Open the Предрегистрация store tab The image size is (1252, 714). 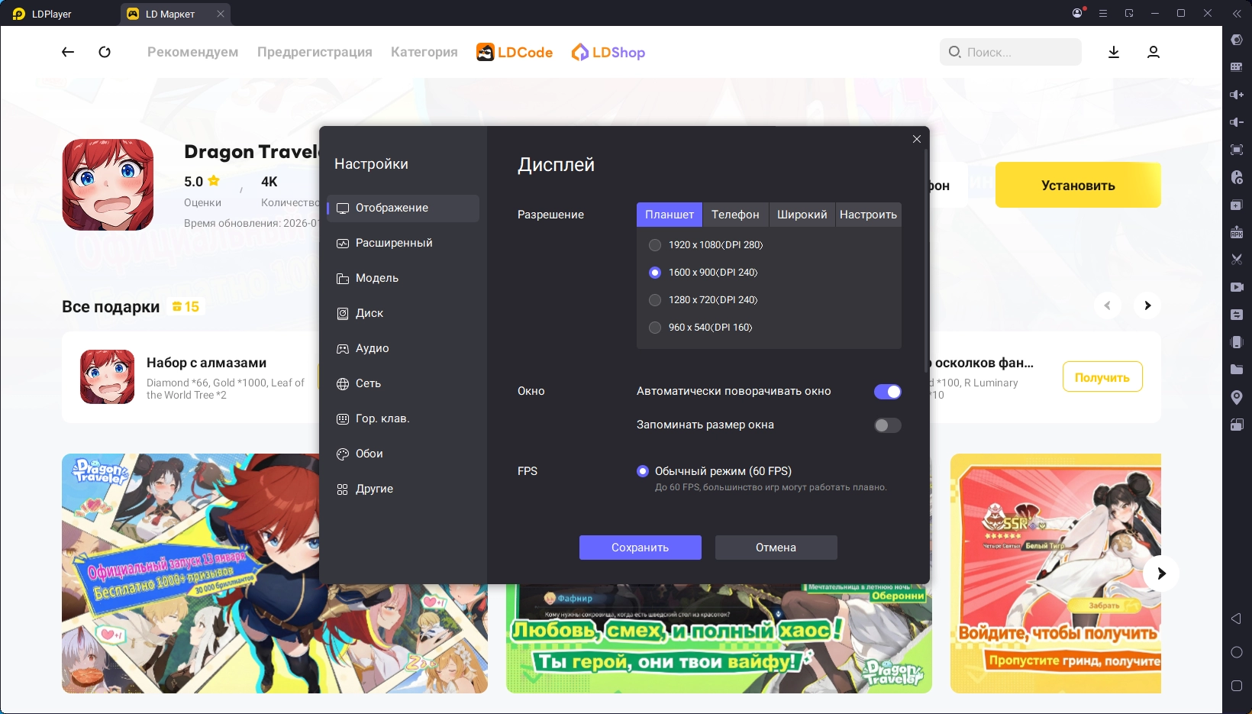pyautogui.click(x=315, y=52)
